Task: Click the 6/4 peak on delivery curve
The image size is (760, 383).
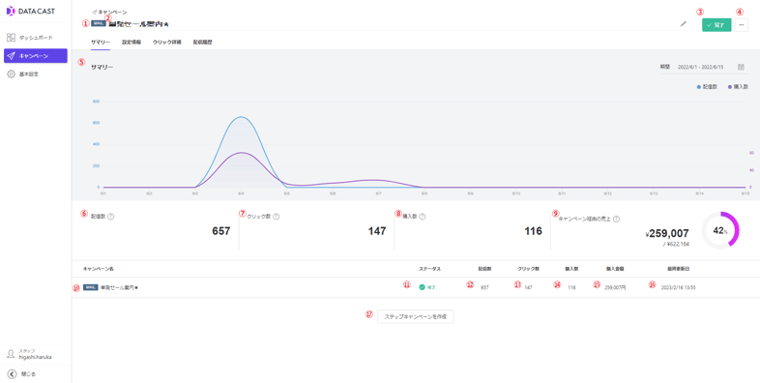Action: pos(241,117)
